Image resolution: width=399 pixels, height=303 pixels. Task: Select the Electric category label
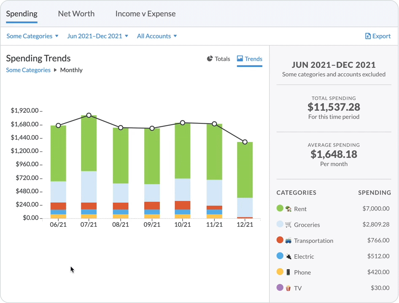tap(304, 257)
